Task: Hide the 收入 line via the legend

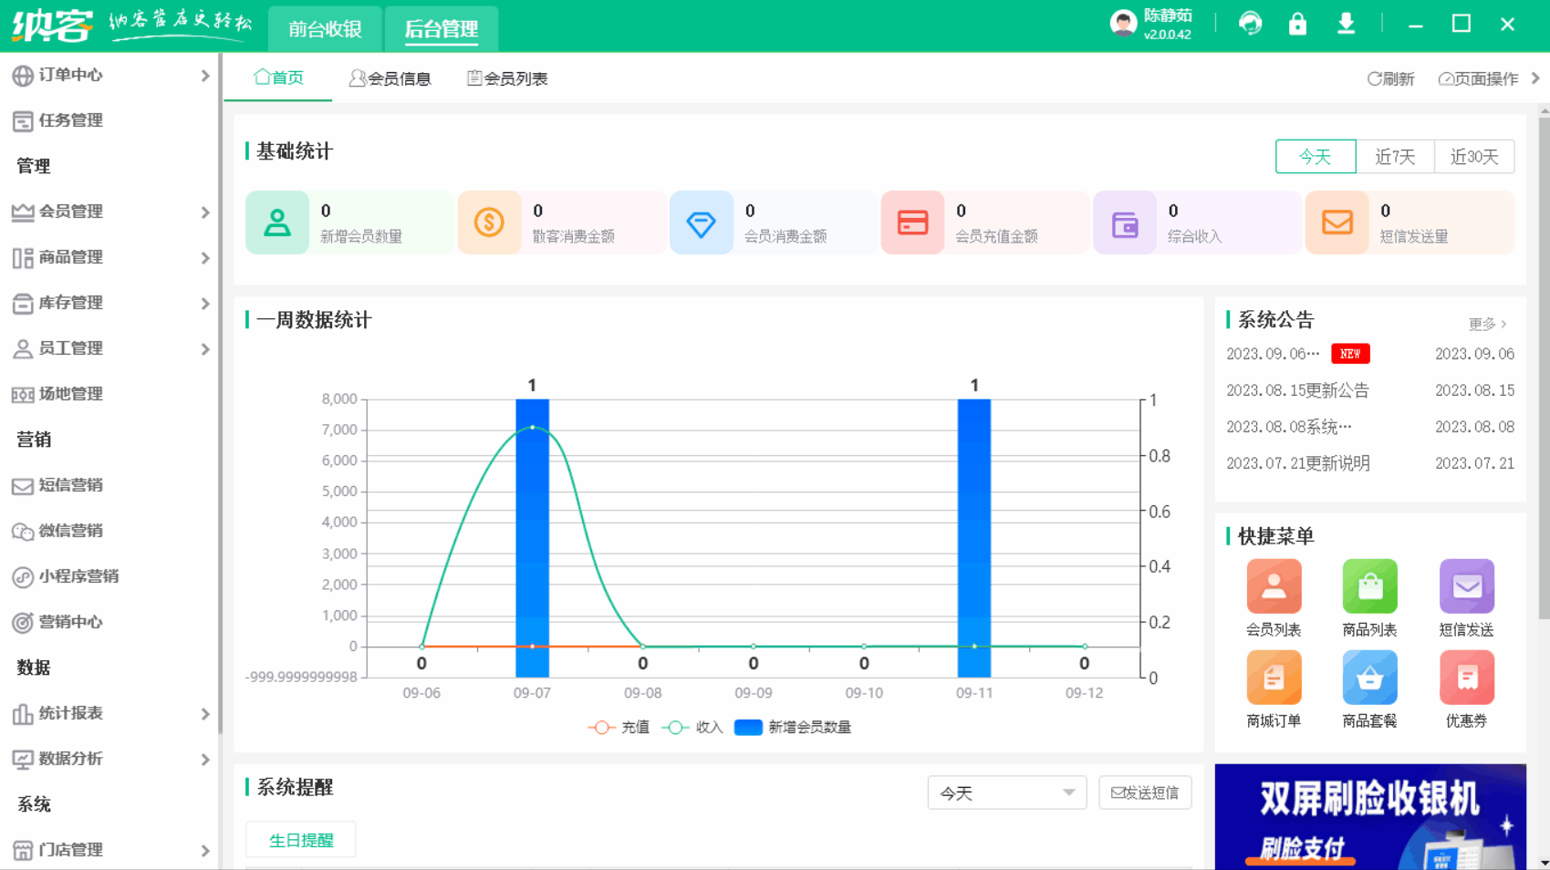Action: [691, 727]
